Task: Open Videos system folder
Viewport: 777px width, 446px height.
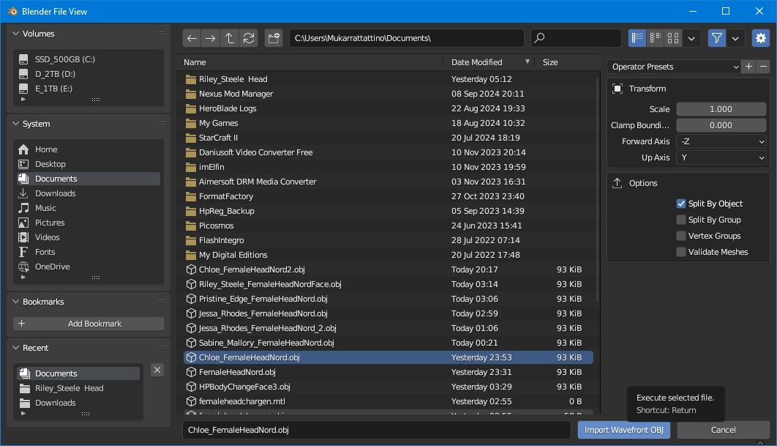Action: pos(89,237)
